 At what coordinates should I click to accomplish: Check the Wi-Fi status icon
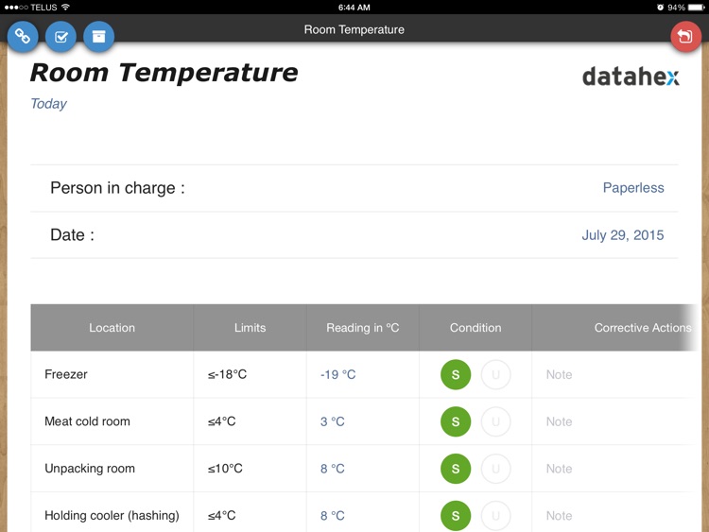[x=65, y=8]
